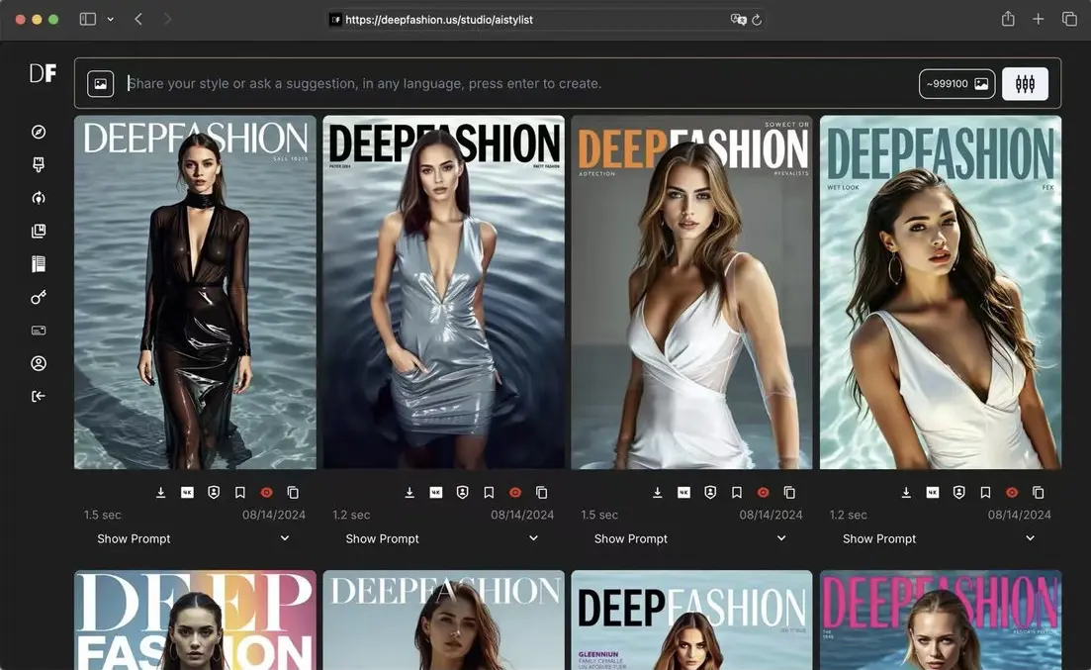This screenshot has width=1091, height=670.
Task: Bookmark the orange-titled white dress cover
Action: (737, 493)
